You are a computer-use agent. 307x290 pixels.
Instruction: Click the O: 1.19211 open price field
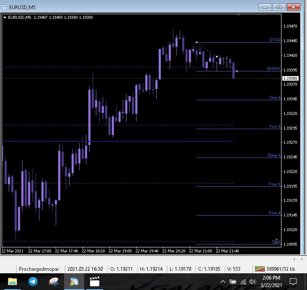pyautogui.click(x=121, y=269)
